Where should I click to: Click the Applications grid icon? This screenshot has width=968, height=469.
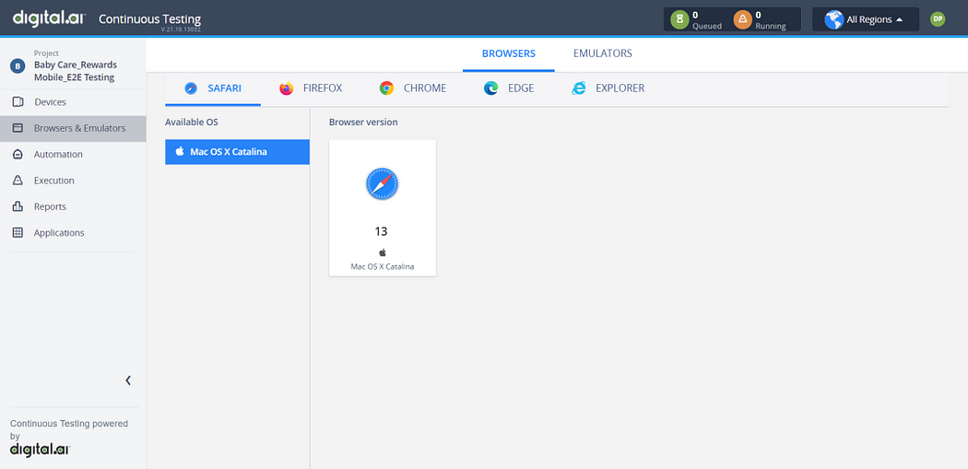[x=18, y=232]
